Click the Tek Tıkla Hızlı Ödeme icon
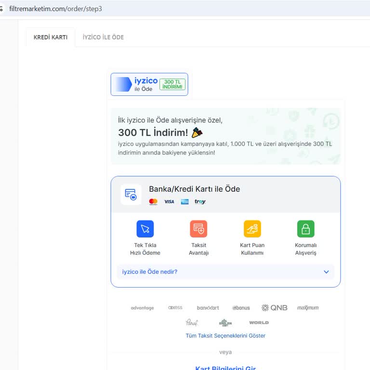The height and width of the screenshot is (370, 370). (x=145, y=229)
